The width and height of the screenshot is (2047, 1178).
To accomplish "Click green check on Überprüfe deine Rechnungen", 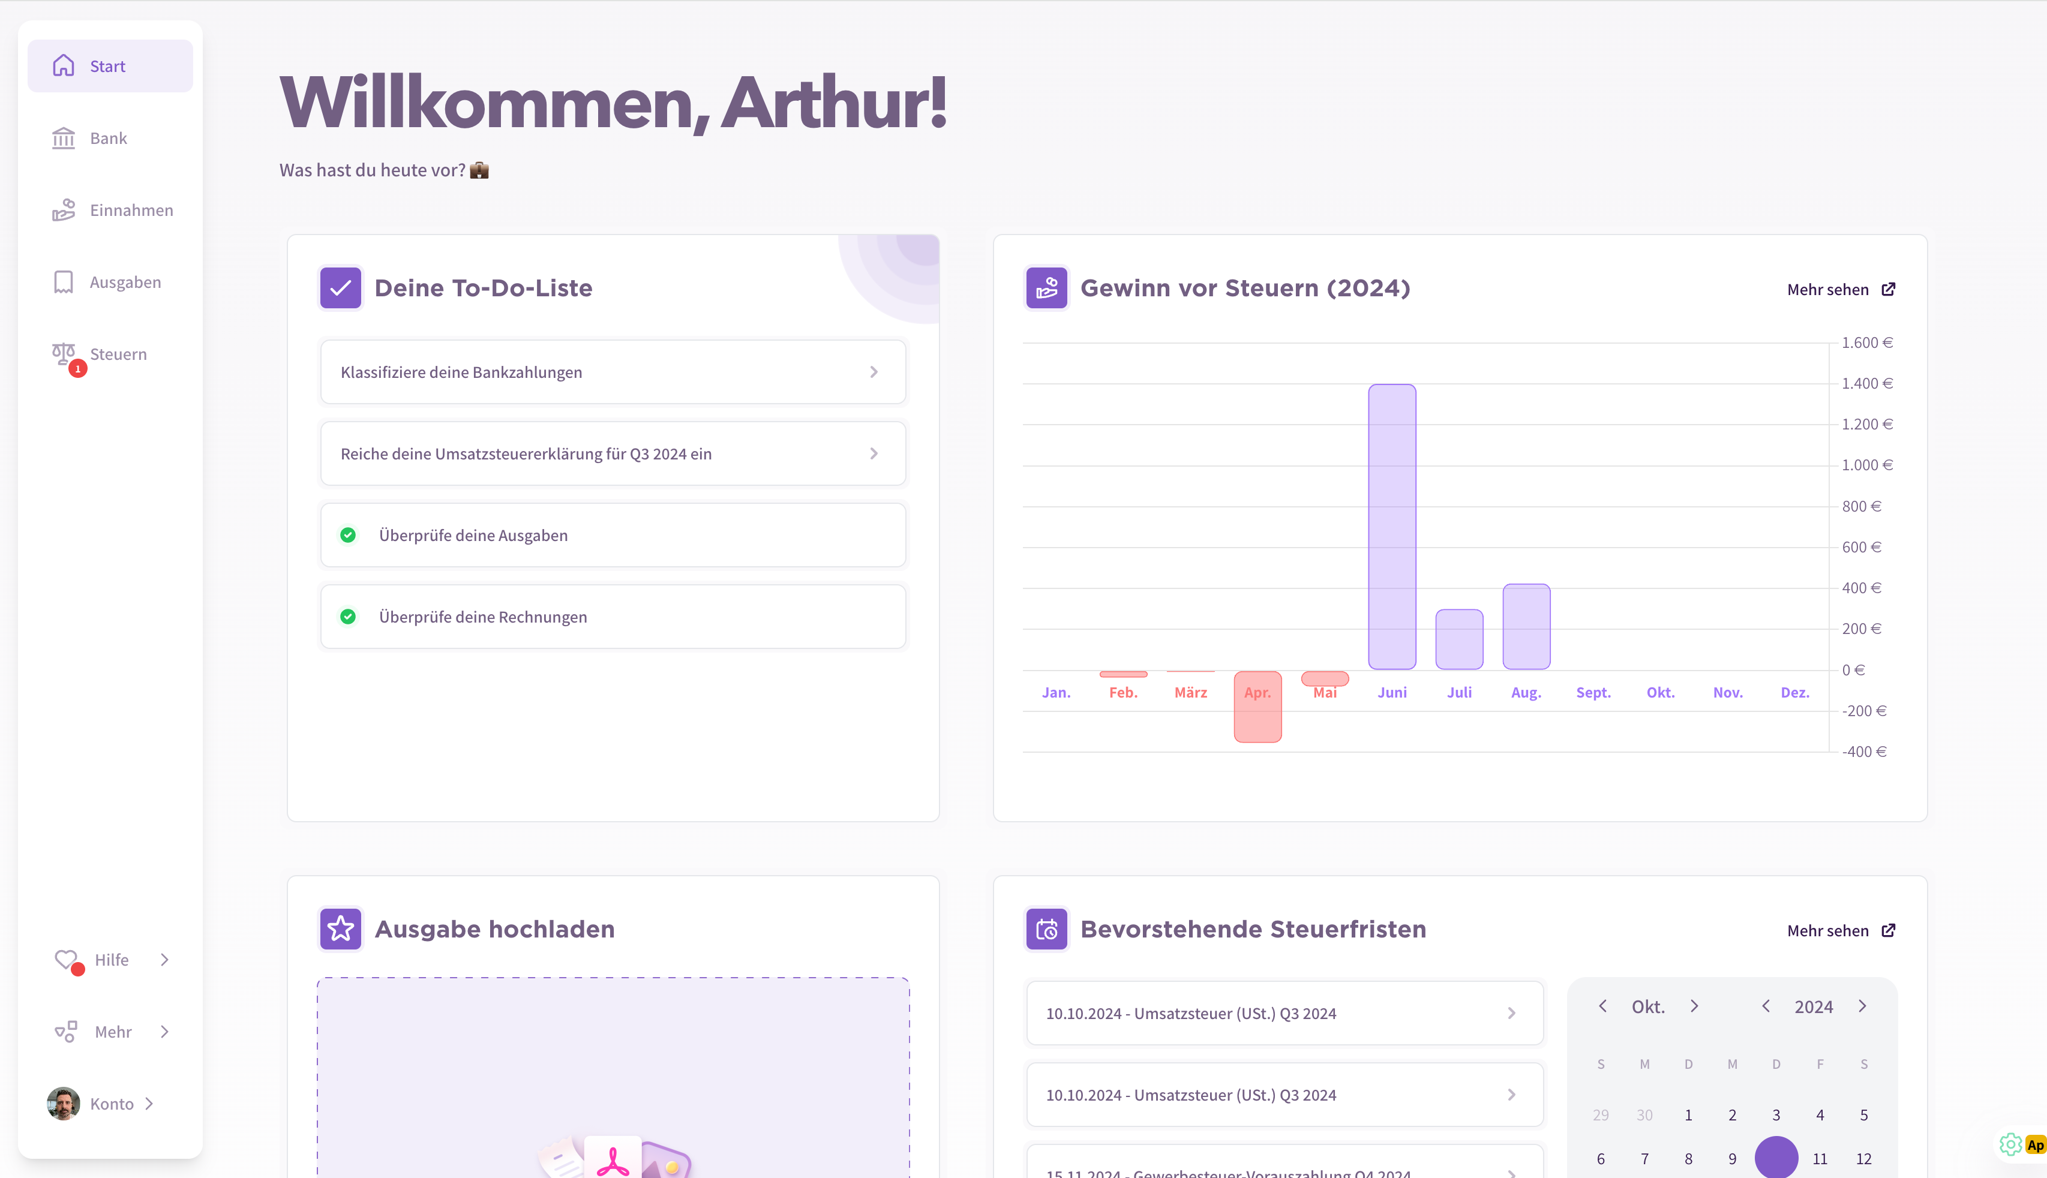I will 348,617.
